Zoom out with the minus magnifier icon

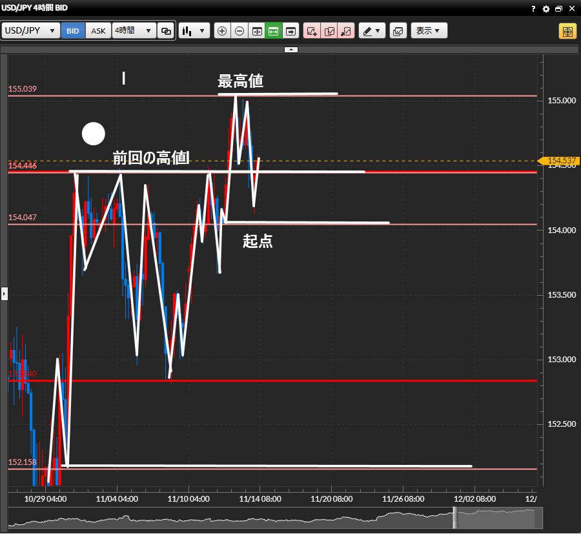[x=240, y=31]
